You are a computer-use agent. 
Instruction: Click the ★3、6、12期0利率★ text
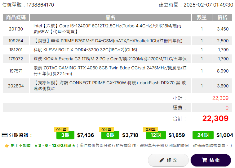[55, 146]
